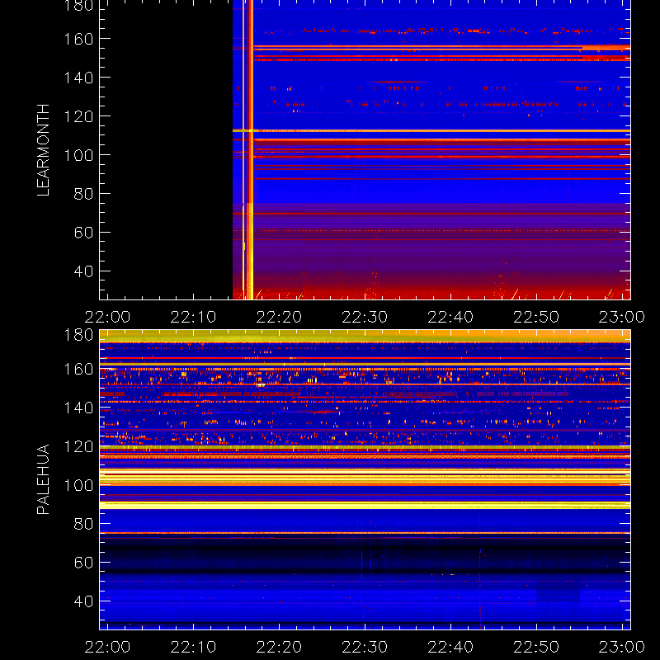Click 22:20 time label under LEARMONTH plot
Screen dimensions: 660x660
coord(279,317)
